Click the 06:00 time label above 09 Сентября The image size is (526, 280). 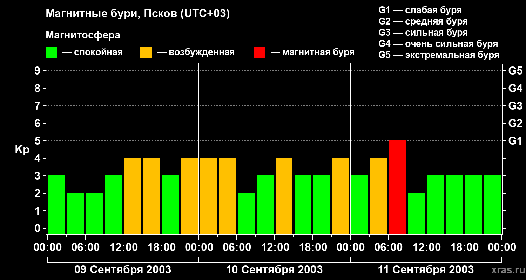pos(85,247)
